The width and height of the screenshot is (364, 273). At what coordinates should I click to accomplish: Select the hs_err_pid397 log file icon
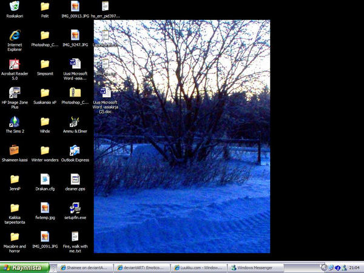[x=105, y=9]
